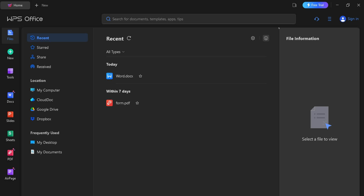Image resolution: width=364 pixels, height=196 pixels.
Task: Launch Sheets from the left sidebar
Action: pos(10,136)
